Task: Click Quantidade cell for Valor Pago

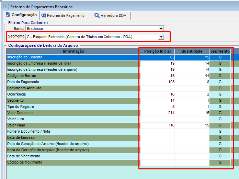Action: [x=192, y=125]
